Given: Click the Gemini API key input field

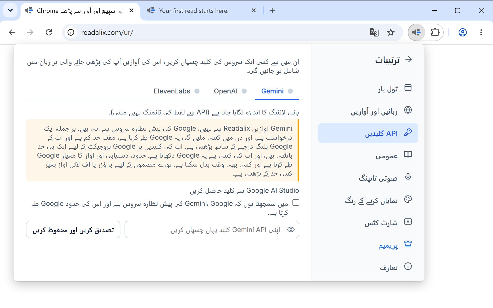Looking at the screenshot, I should tap(212, 229).
